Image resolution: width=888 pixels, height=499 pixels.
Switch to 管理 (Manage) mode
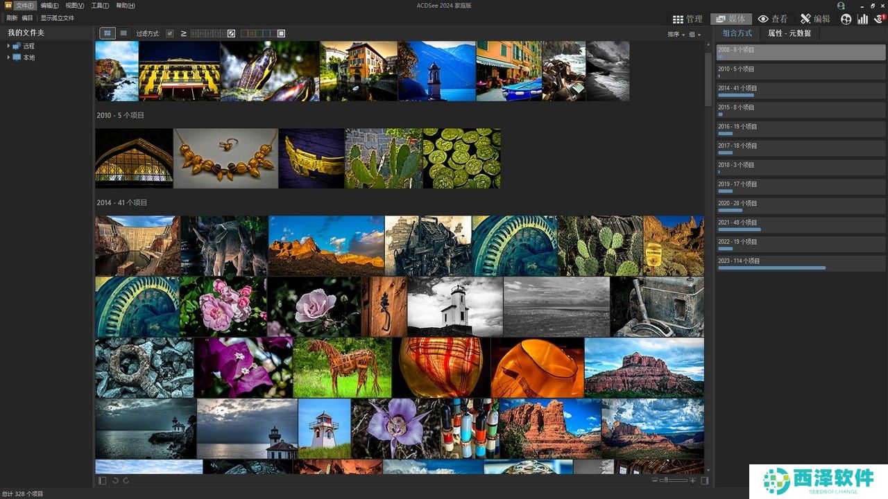[688, 19]
